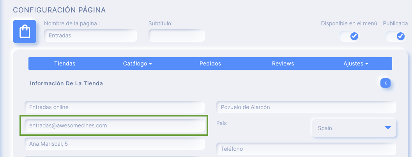
Task: Select the entradas@awesomecines.com email field
Action: coord(115,125)
